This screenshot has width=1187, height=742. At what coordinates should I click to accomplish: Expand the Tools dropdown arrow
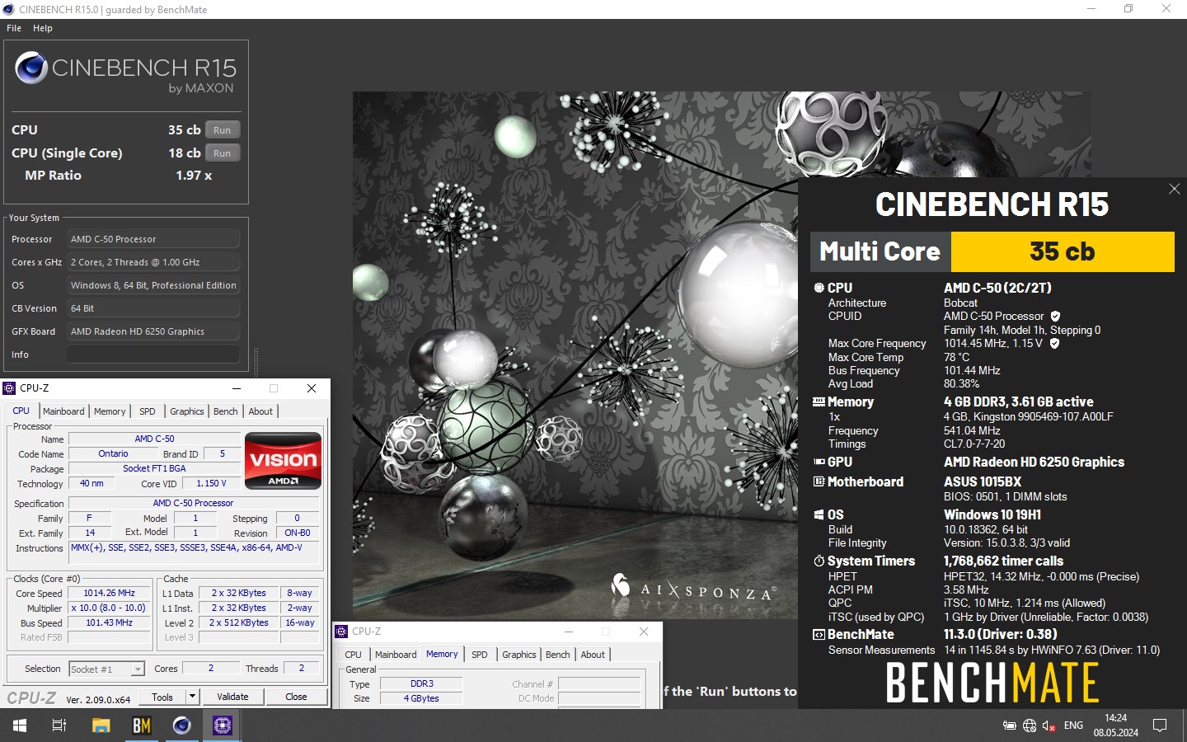tap(192, 697)
